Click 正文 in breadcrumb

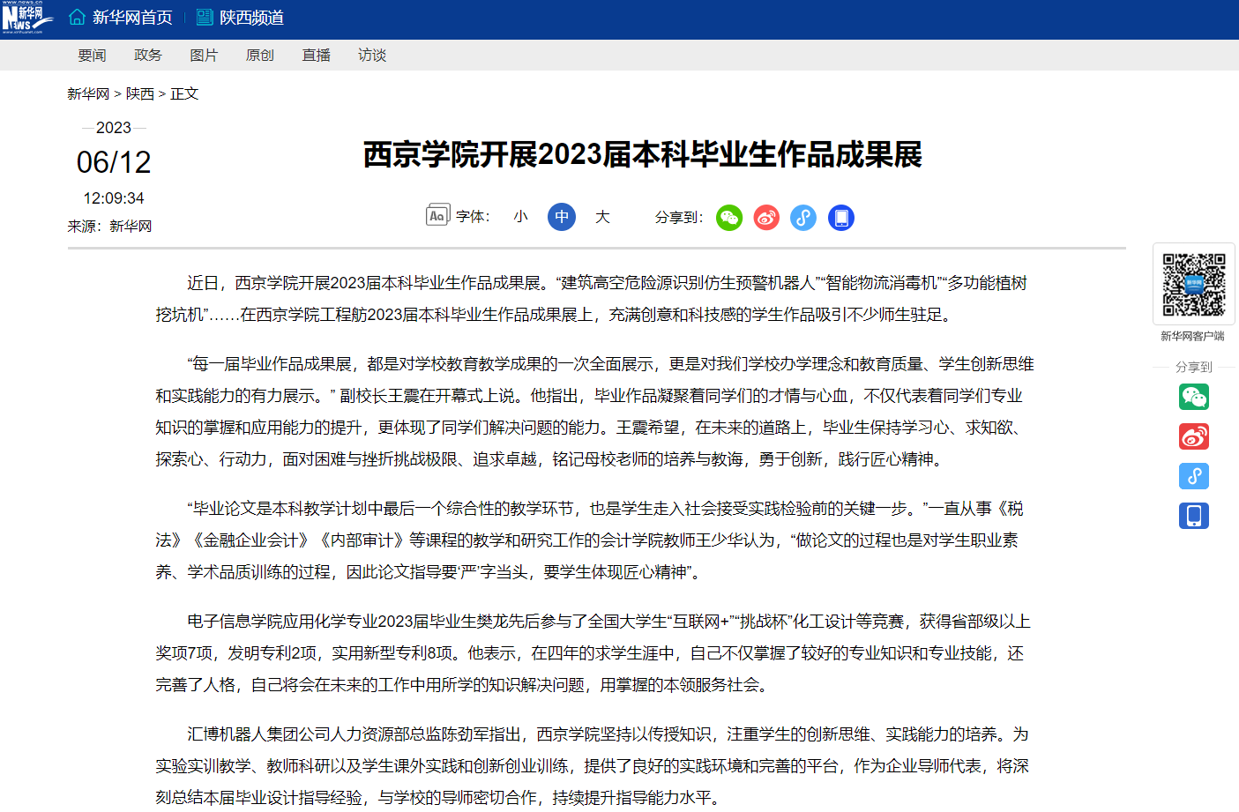[184, 93]
